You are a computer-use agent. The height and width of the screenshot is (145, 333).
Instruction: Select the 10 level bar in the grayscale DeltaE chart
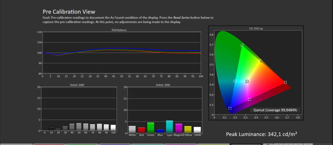[x=51, y=129]
